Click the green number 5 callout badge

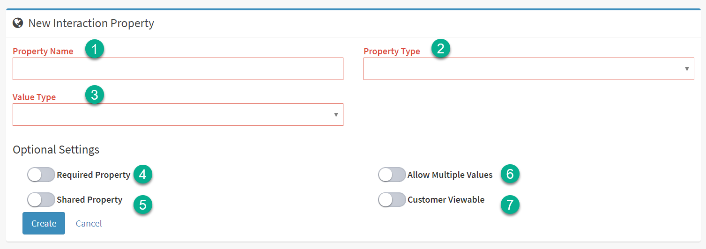143,205
